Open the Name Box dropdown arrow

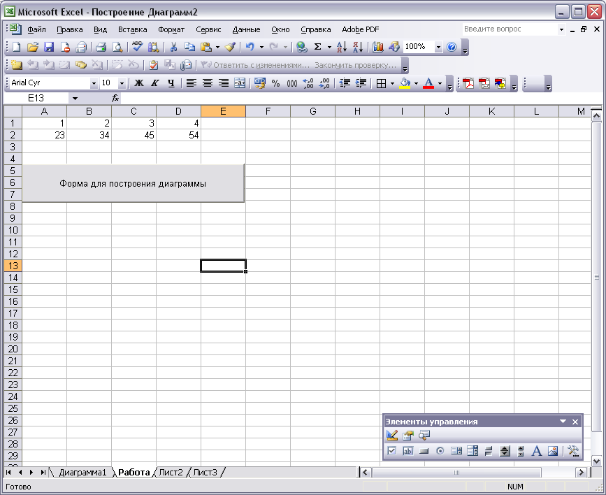click(x=75, y=98)
